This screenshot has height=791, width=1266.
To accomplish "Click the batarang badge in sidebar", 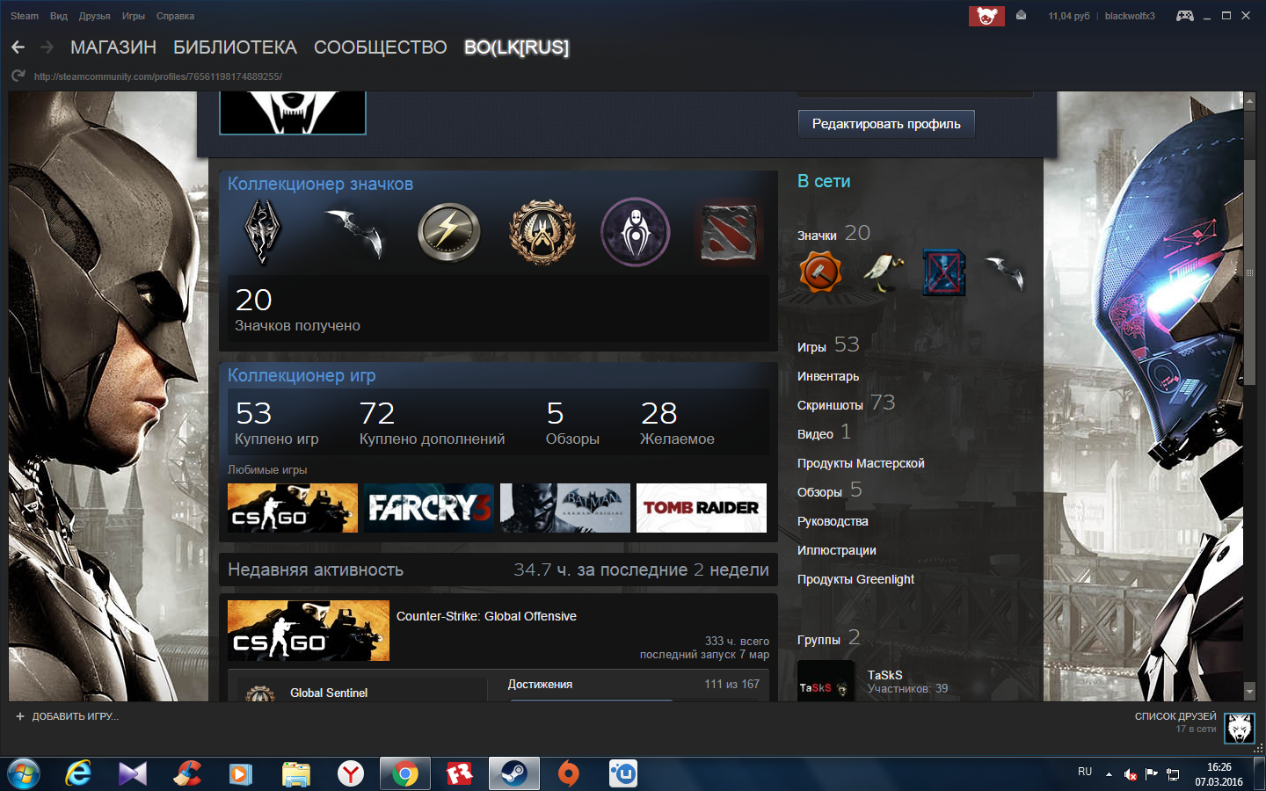I will coord(1005,272).
